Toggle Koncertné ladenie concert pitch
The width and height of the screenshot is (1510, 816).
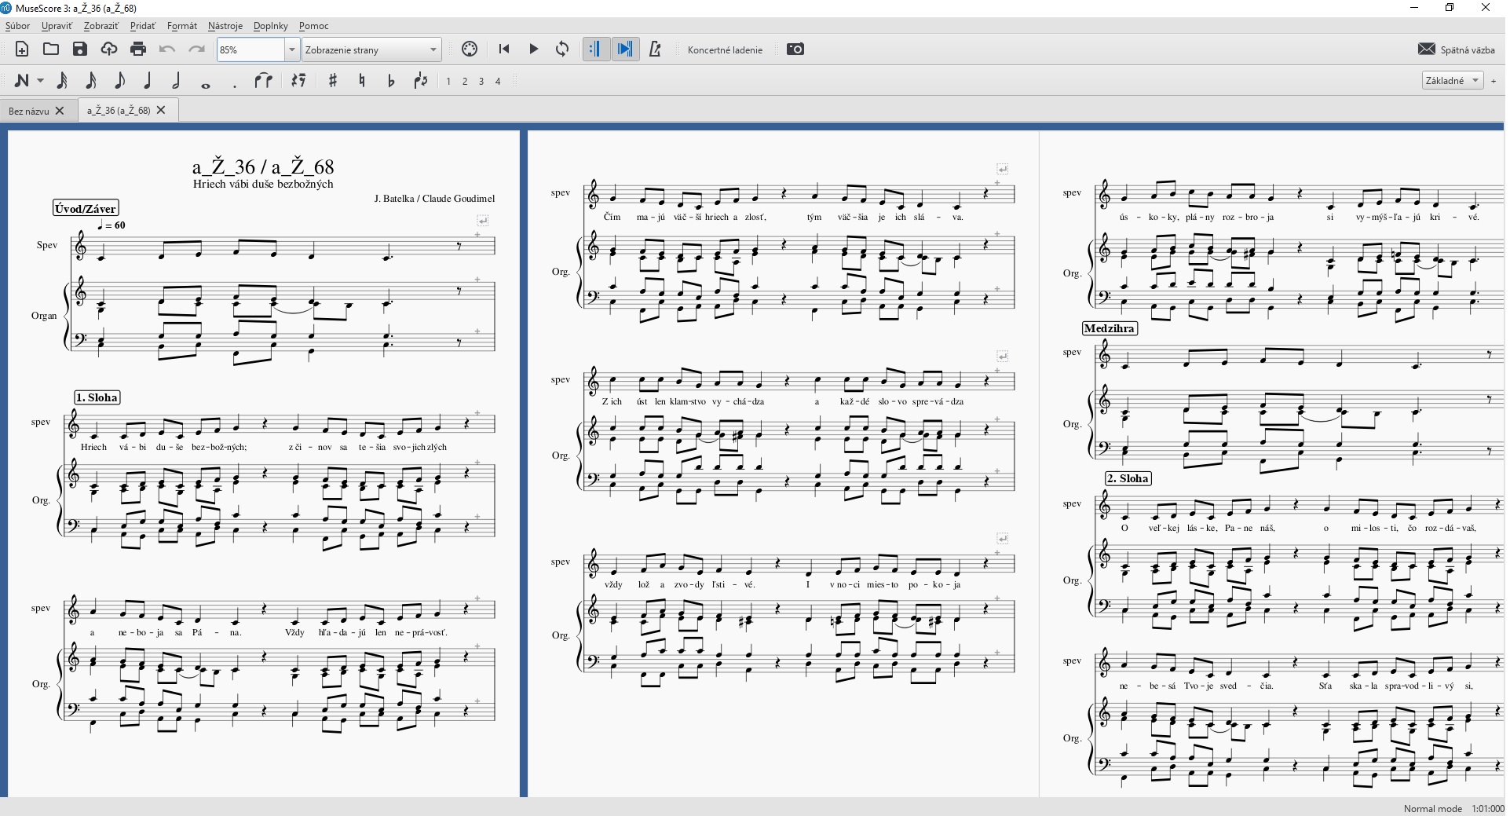(x=725, y=49)
